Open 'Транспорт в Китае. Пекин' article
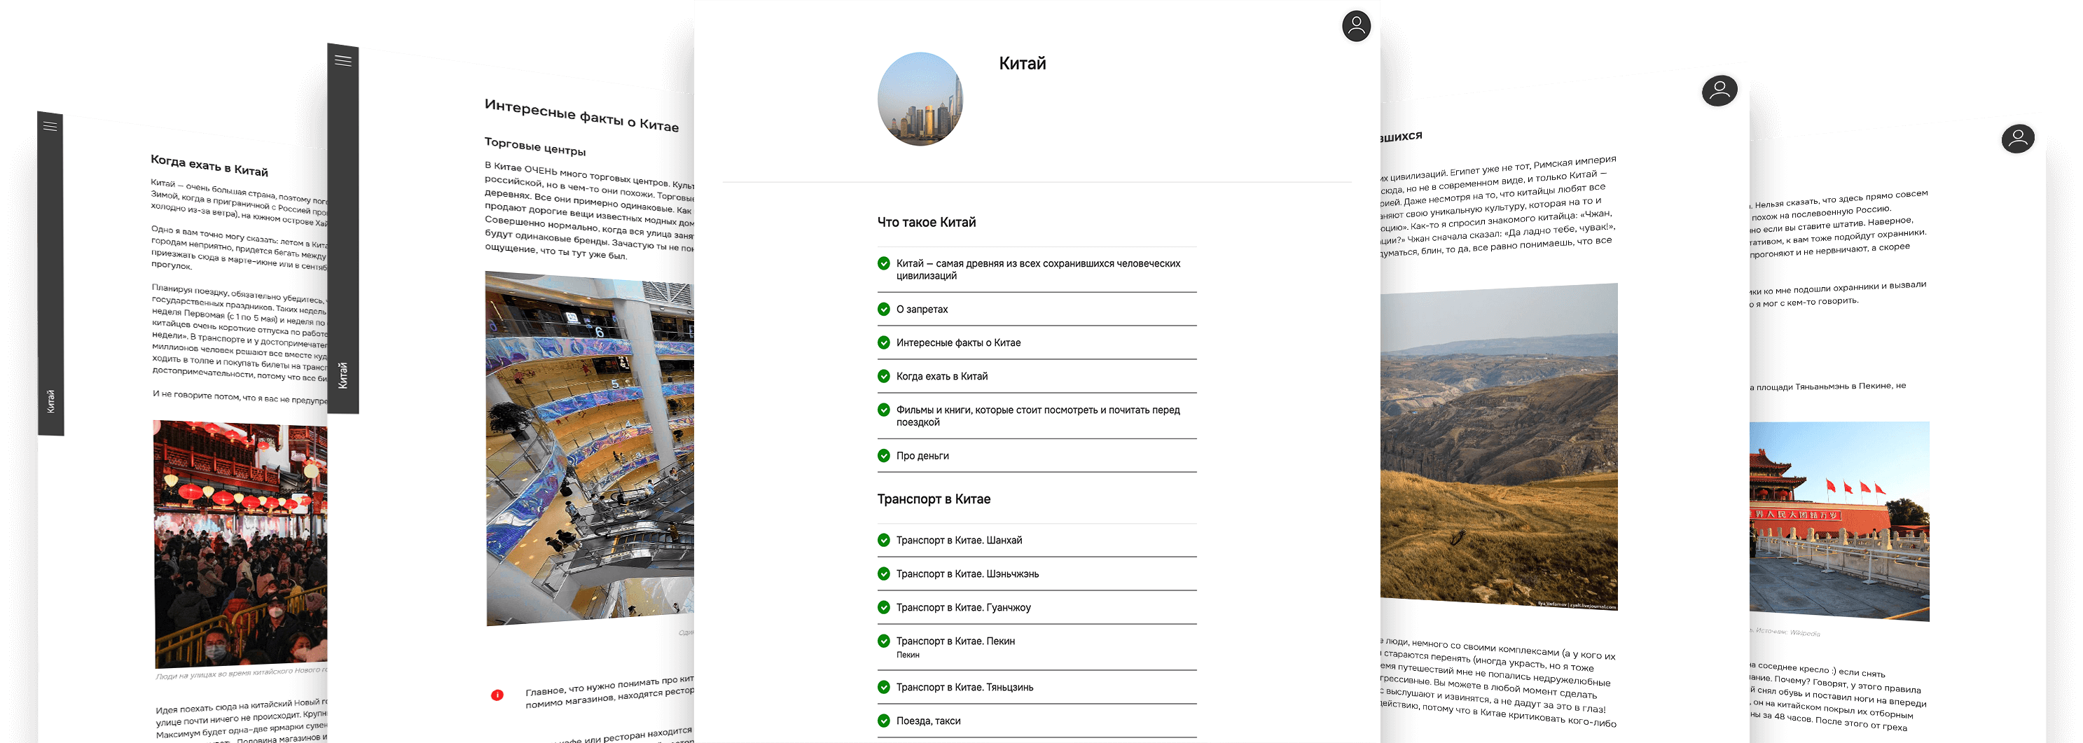Image resolution: width=2083 pixels, height=743 pixels. 955,641
